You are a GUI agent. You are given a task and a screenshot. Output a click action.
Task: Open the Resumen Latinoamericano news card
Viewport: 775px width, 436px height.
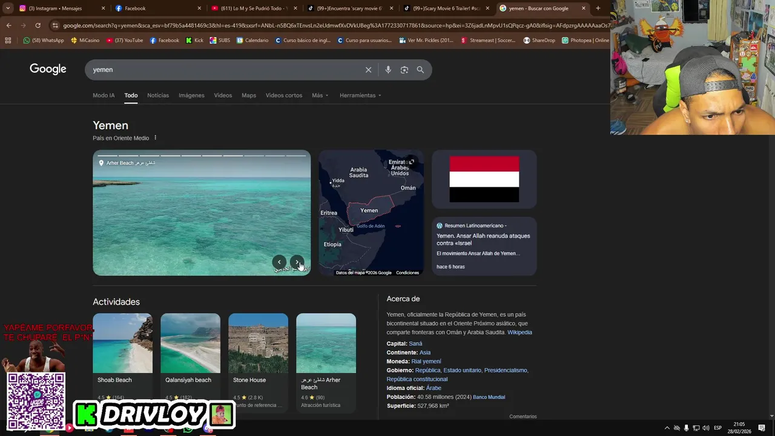(x=484, y=246)
